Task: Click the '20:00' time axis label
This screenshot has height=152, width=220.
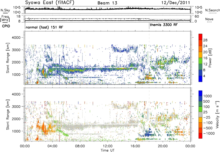Action: (163, 146)
